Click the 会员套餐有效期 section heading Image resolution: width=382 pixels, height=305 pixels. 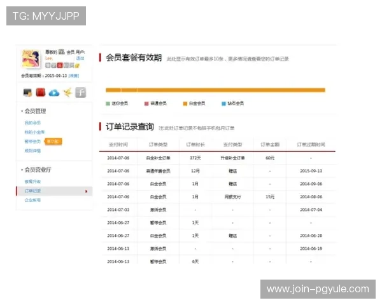pos(134,58)
